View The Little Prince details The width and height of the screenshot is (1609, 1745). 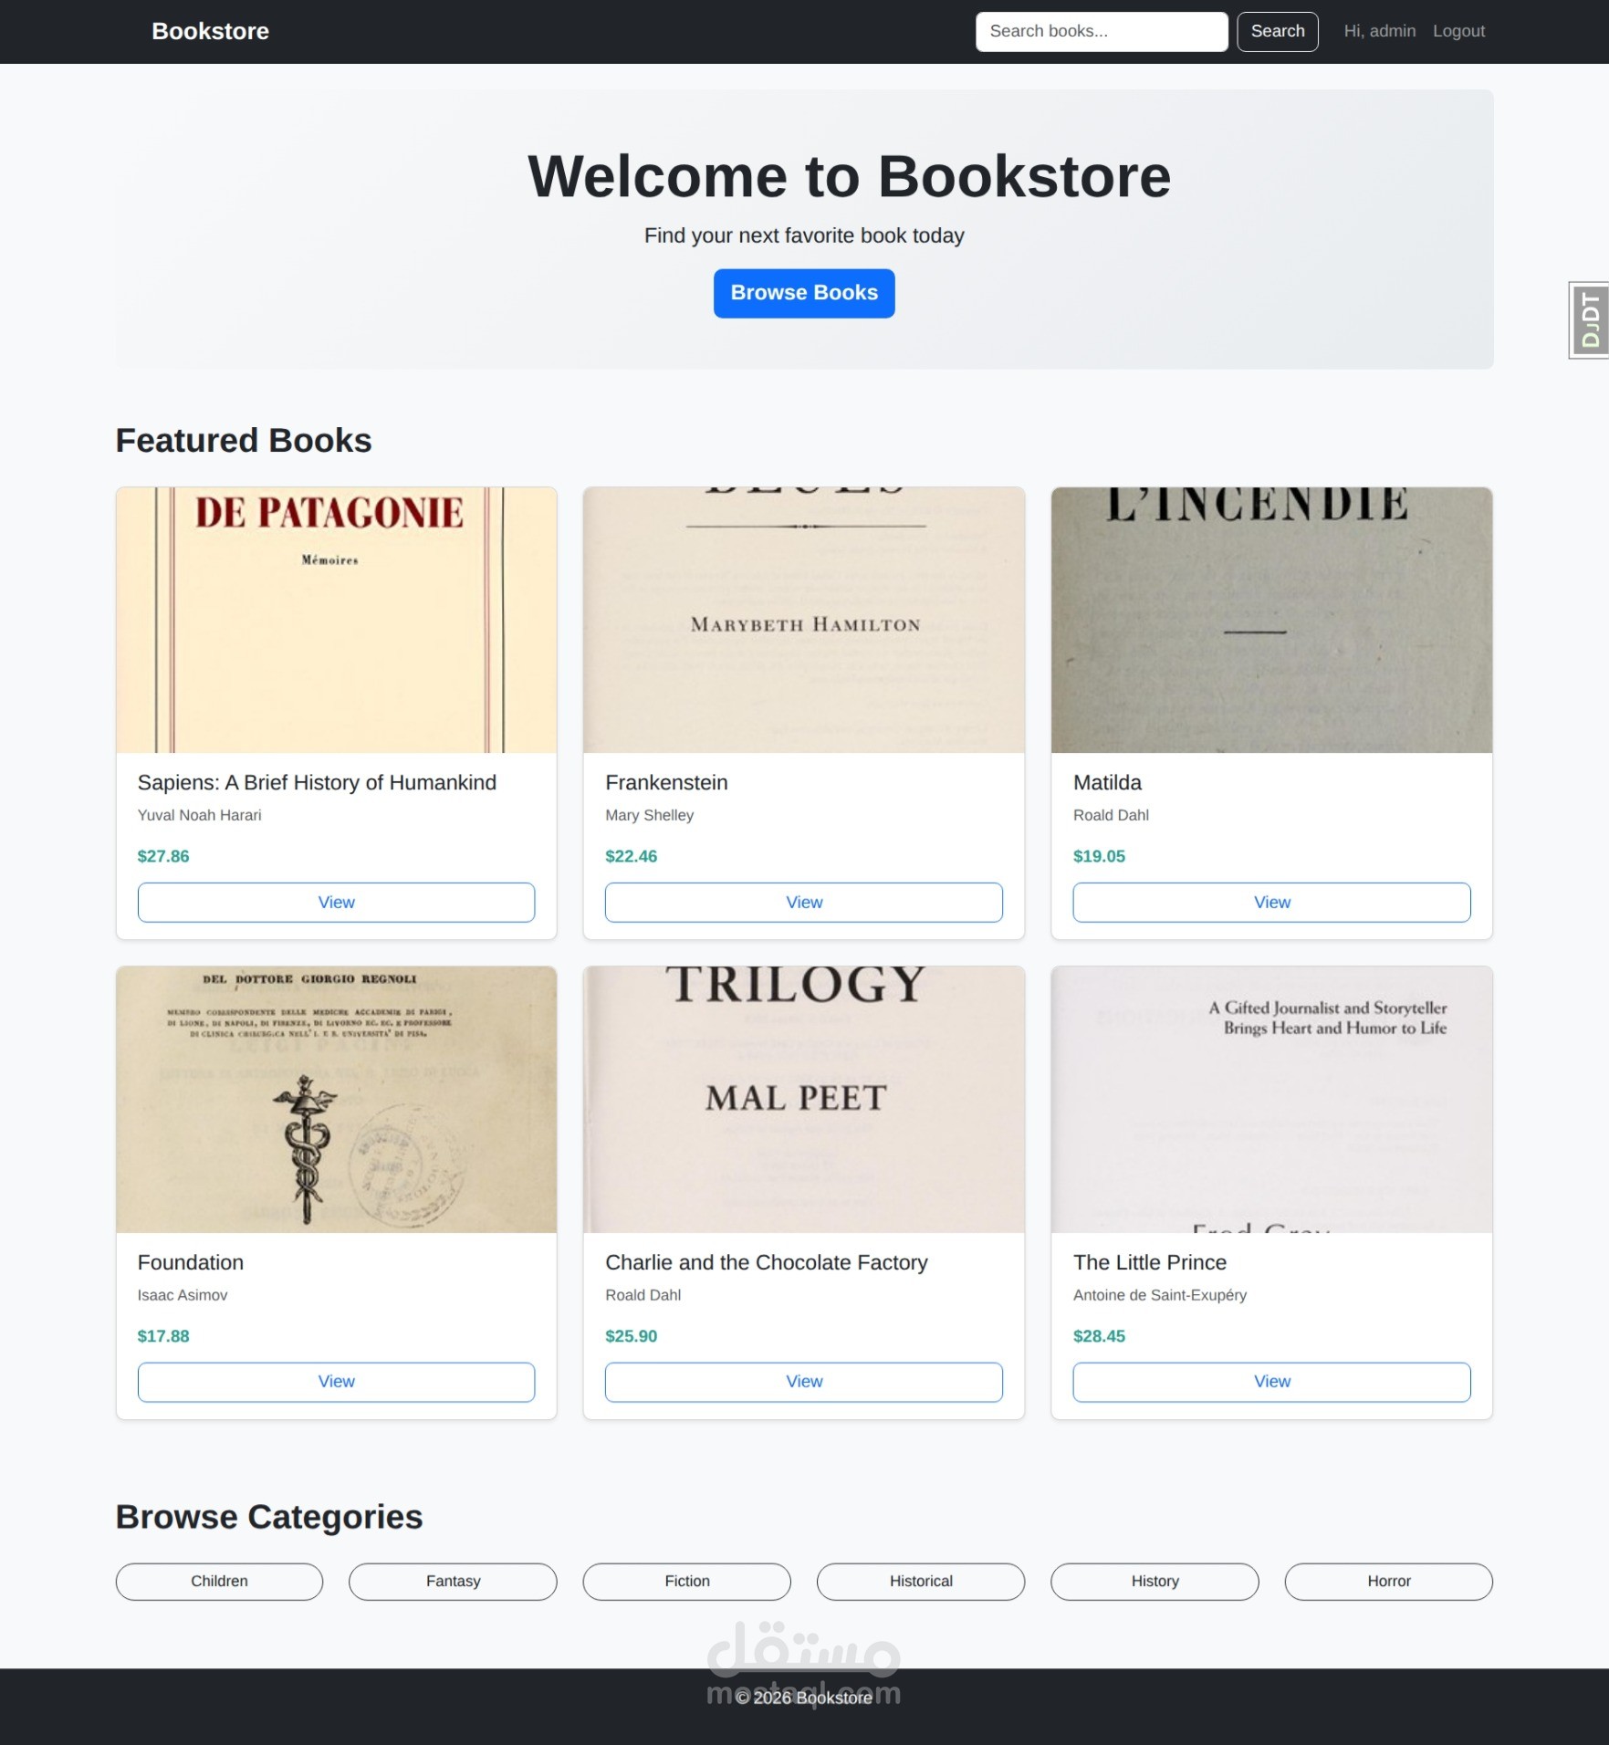pyautogui.click(x=1271, y=1382)
